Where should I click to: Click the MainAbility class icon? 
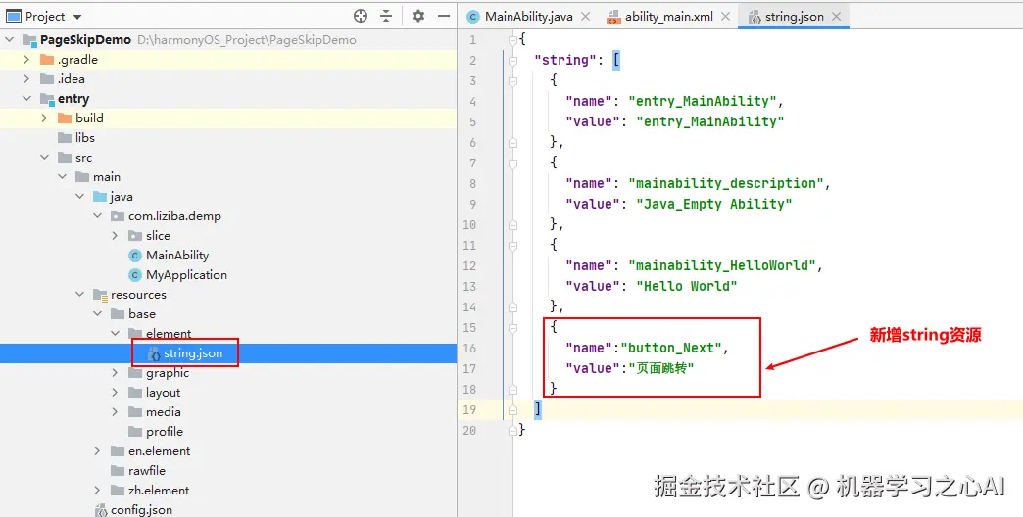(135, 256)
